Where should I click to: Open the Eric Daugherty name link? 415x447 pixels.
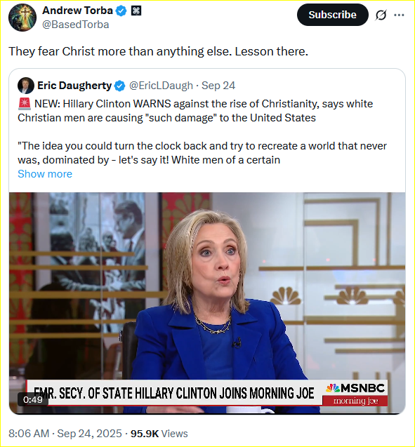pos(74,86)
